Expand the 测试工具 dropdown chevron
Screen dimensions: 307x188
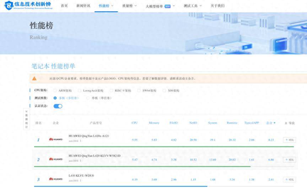[x=200, y=6]
